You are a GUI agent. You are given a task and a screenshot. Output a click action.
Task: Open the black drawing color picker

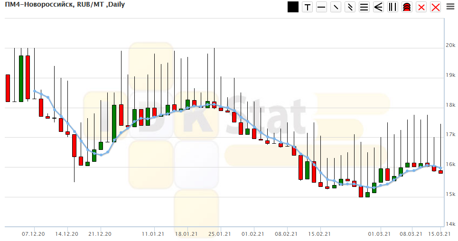[x=293, y=7]
